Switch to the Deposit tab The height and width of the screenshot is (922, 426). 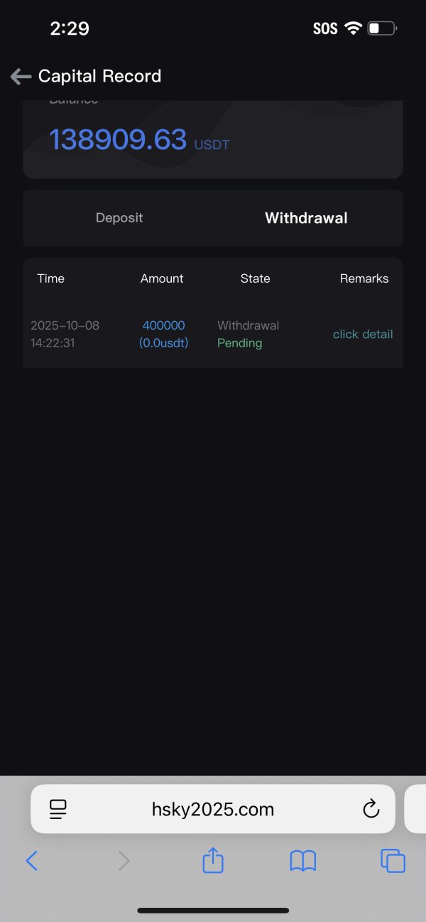[119, 218]
